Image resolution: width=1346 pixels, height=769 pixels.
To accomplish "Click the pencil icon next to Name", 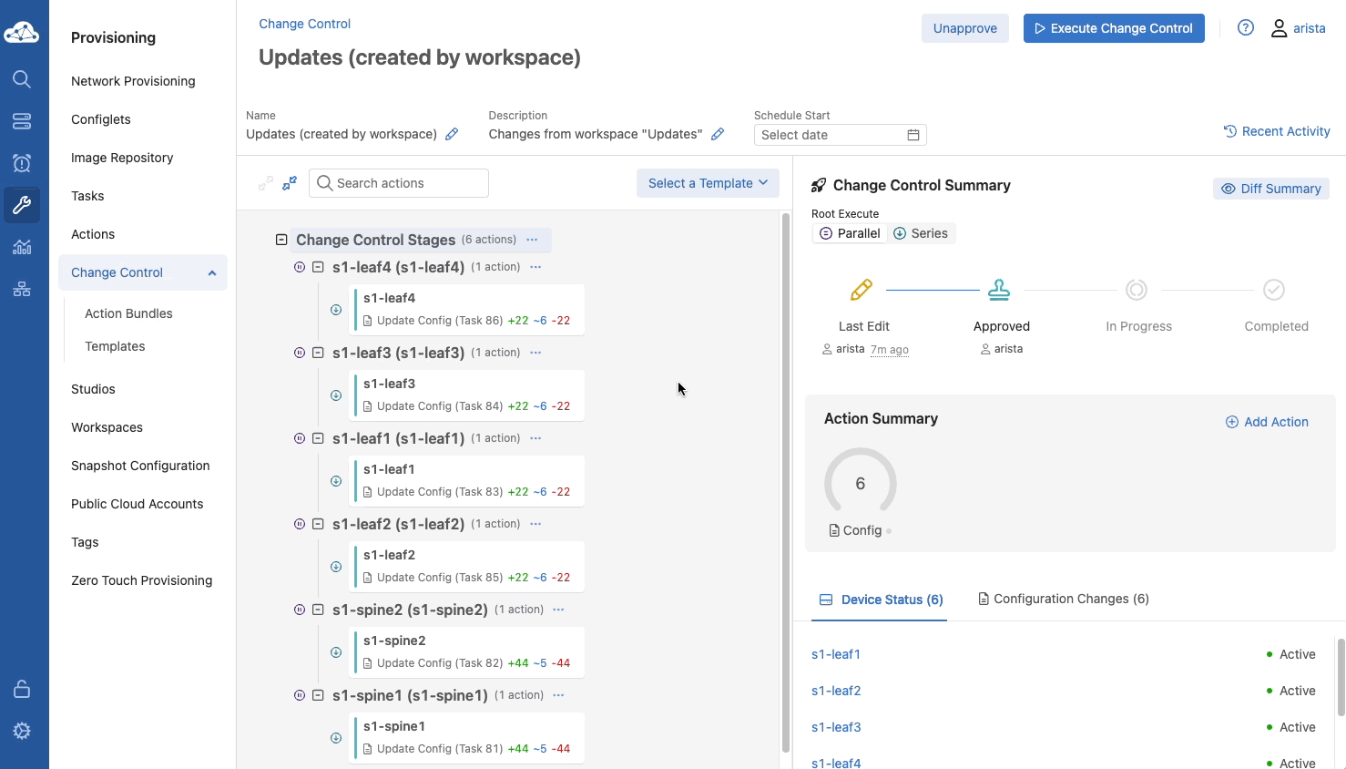I will pyautogui.click(x=452, y=134).
